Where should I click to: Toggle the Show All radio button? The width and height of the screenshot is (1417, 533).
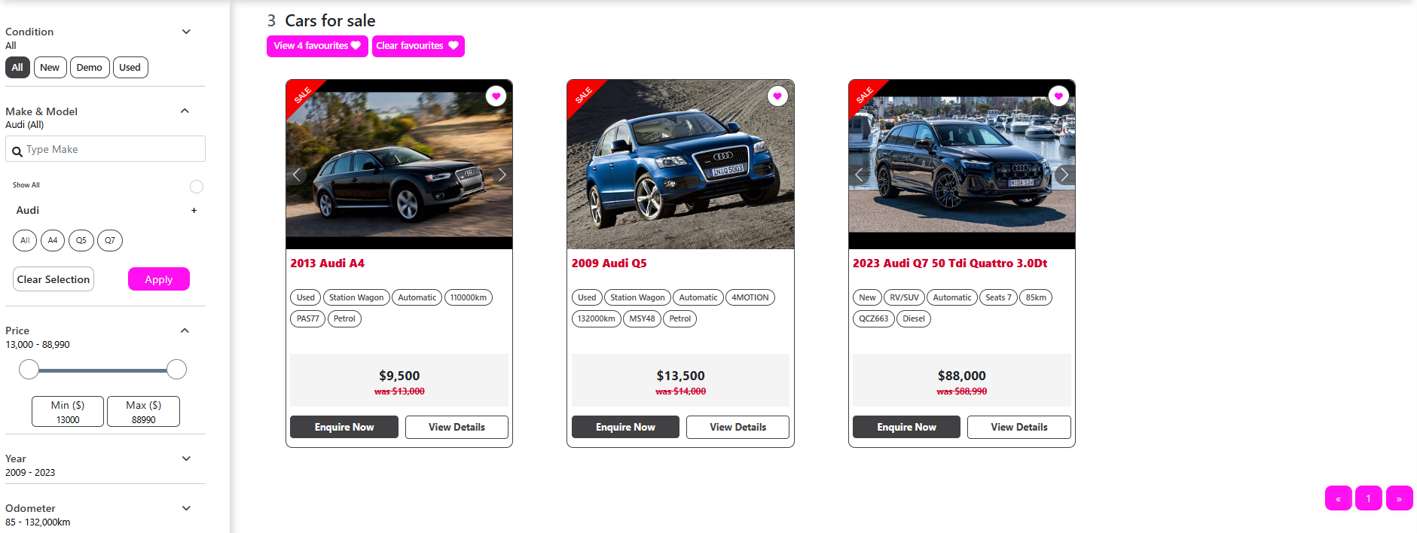[x=197, y=187]
